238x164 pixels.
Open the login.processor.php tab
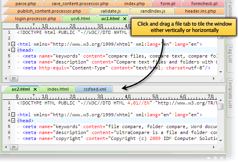36,19
